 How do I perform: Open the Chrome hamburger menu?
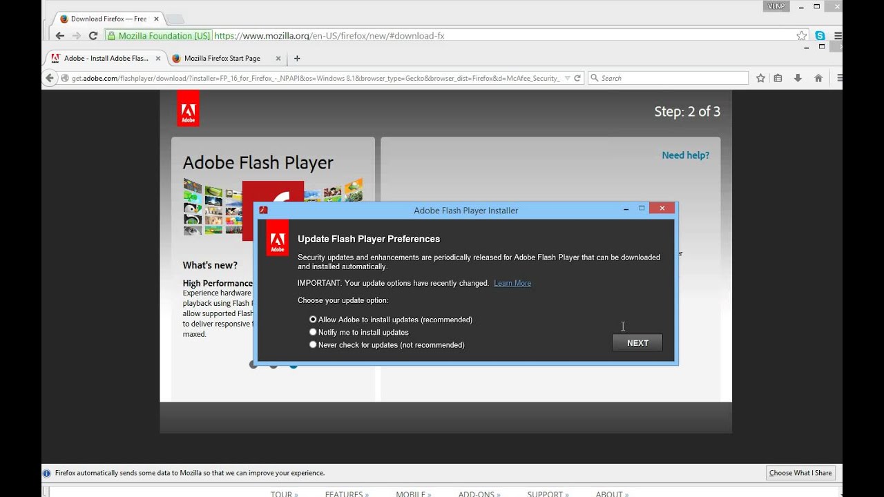(838, 36)
